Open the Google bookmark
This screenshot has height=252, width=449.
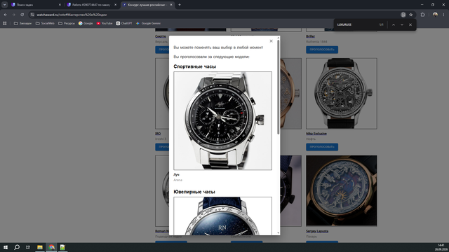tap(86, 23)
